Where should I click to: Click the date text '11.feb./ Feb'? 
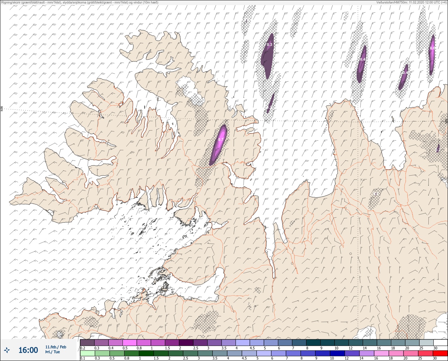56,347
